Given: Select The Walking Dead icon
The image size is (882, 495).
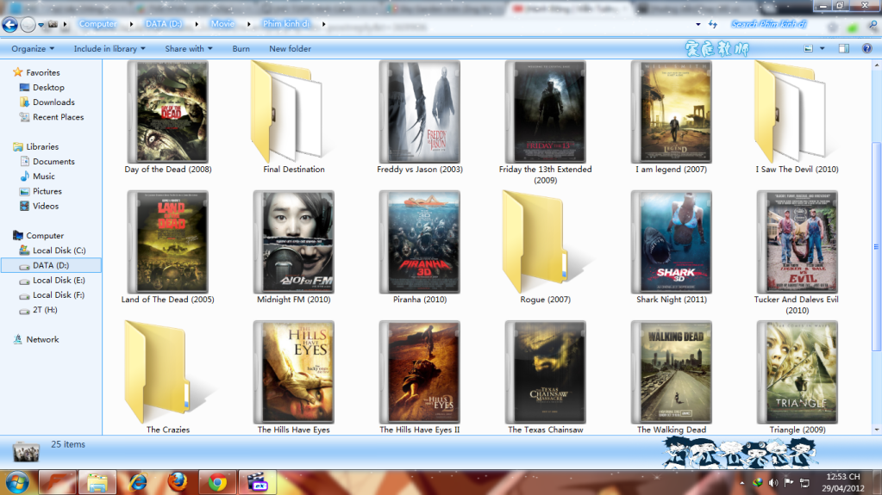Looking at the screenshot, I should click(672, 373).
